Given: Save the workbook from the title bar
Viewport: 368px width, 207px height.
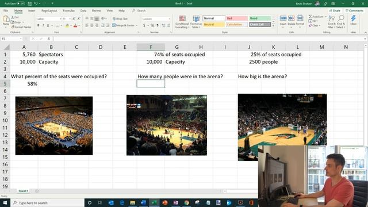Looking at the screenshot, I should 29,3.
